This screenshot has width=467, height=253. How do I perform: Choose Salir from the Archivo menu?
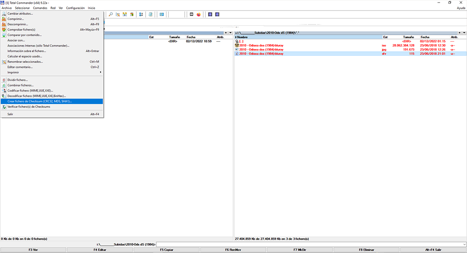point(52,114)
